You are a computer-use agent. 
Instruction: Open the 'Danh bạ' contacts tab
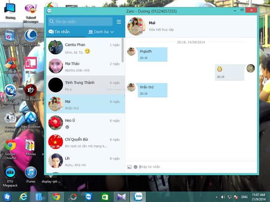tap(98, 32)
